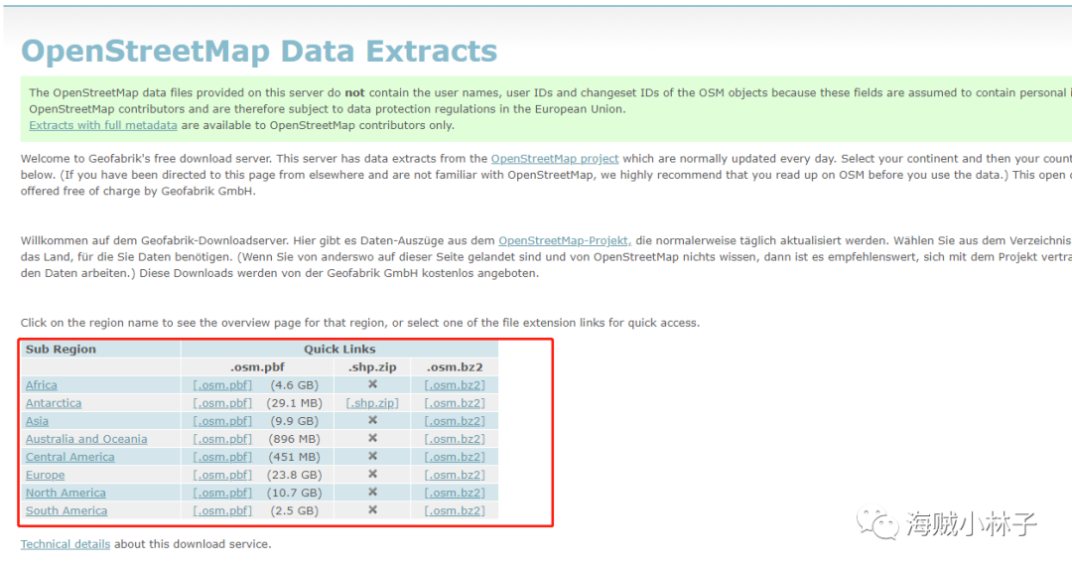Image resolution: width=1072 pixels, height=571 pixels.
Task: Download the North America .osm.bz2 file
Action: point(455,493)
